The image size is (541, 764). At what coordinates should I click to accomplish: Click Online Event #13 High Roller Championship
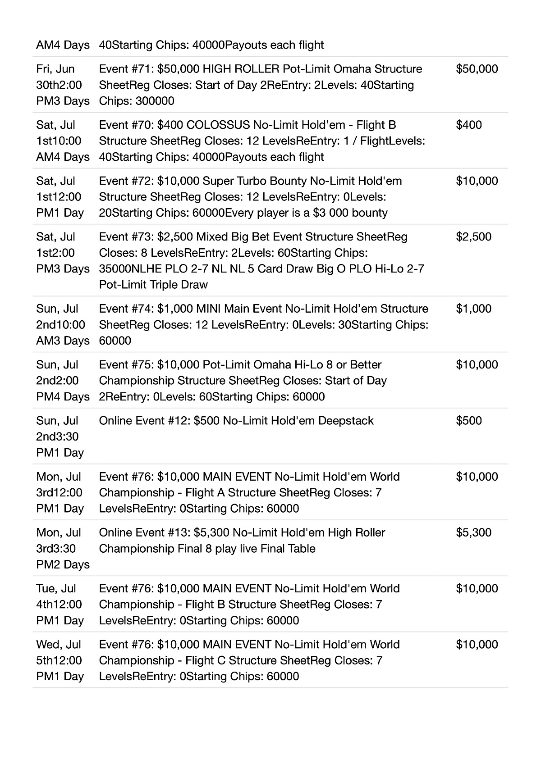(242, 540)
